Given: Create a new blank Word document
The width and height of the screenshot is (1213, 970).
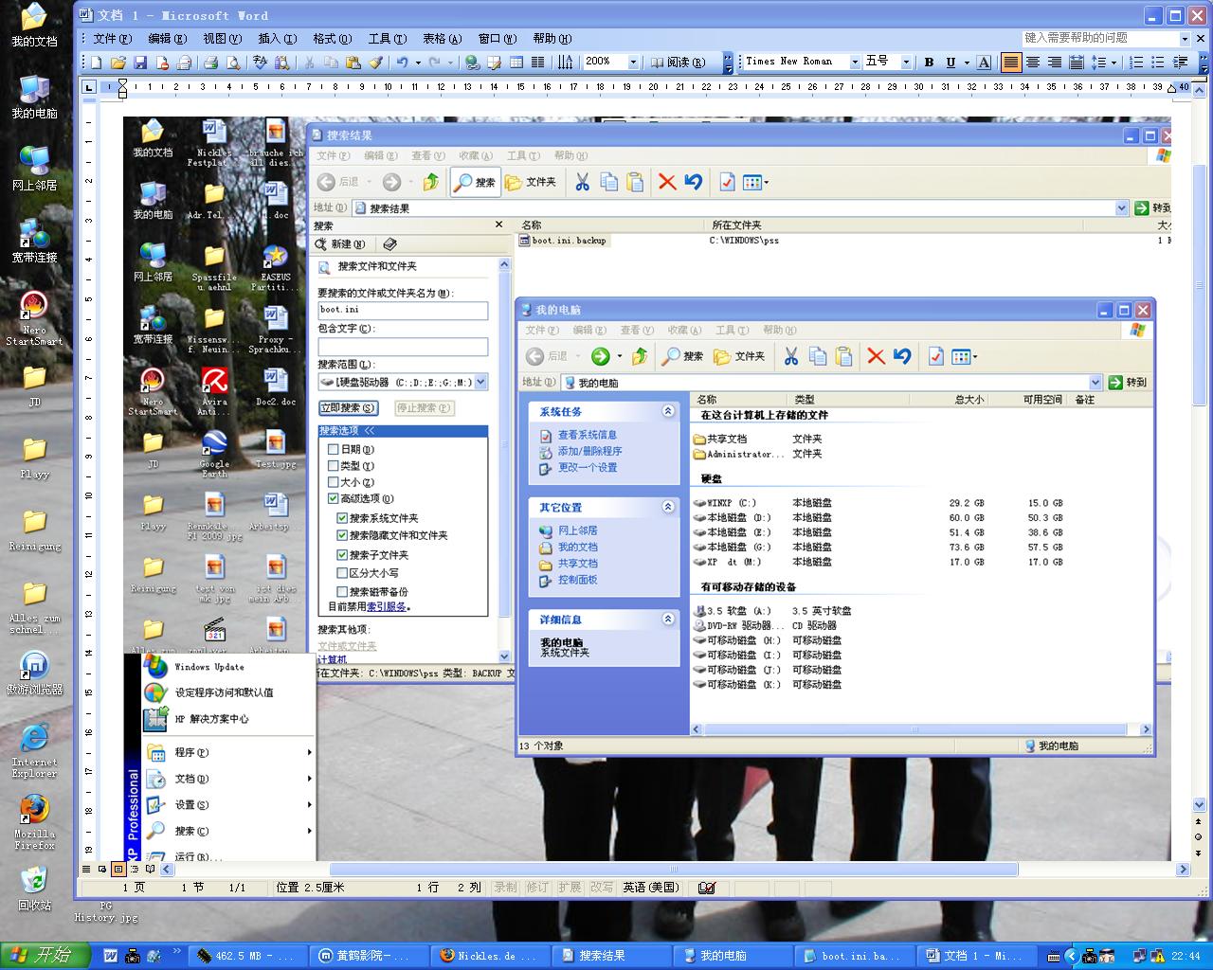Looking at the screenshot, I should pos(96,63).
